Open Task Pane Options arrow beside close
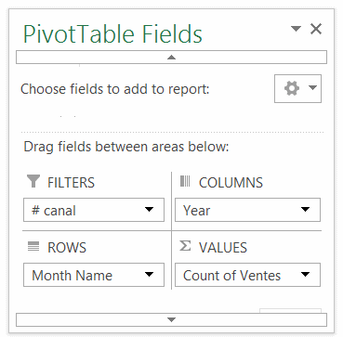Viewport: 343px width, 337px height. point(297,29)
